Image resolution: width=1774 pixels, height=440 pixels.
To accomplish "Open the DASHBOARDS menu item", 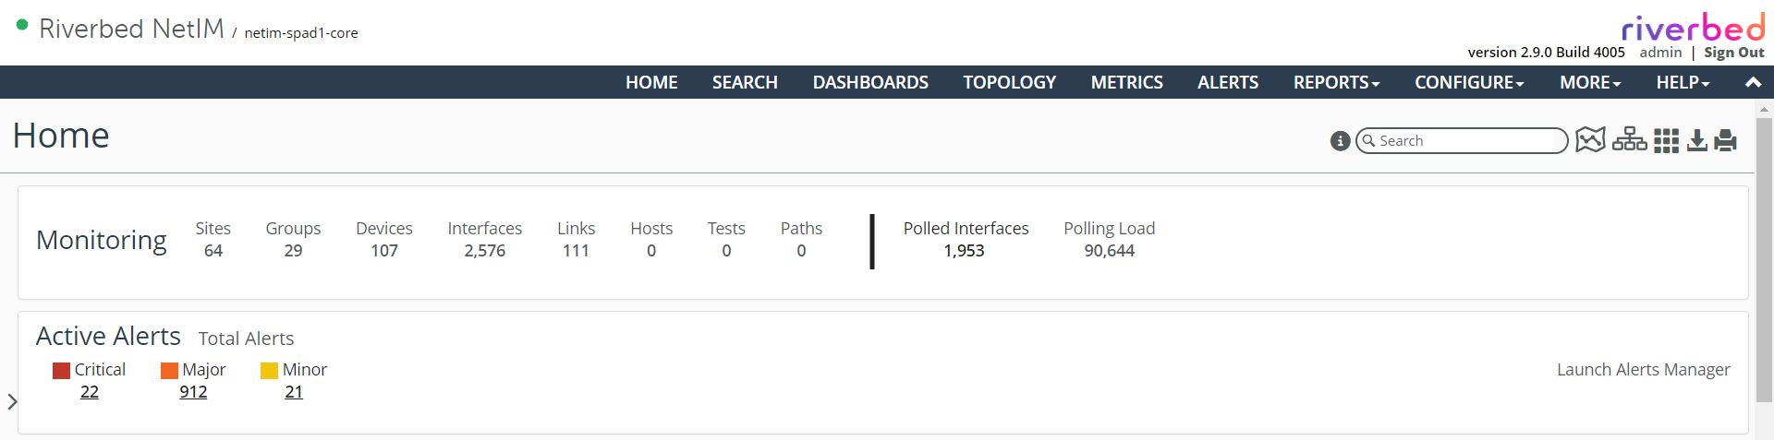I will 870,82.
